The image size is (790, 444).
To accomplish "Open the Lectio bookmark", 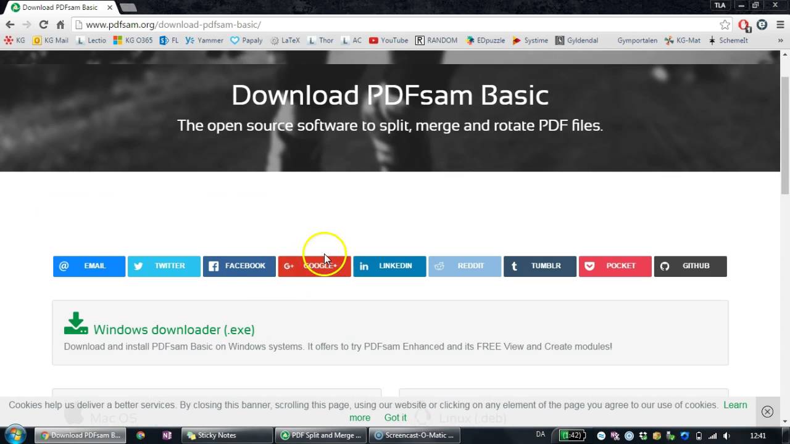I will pyautogui.click(x=91, y=40).
